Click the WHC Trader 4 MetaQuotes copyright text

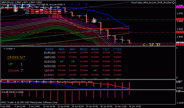29,102
